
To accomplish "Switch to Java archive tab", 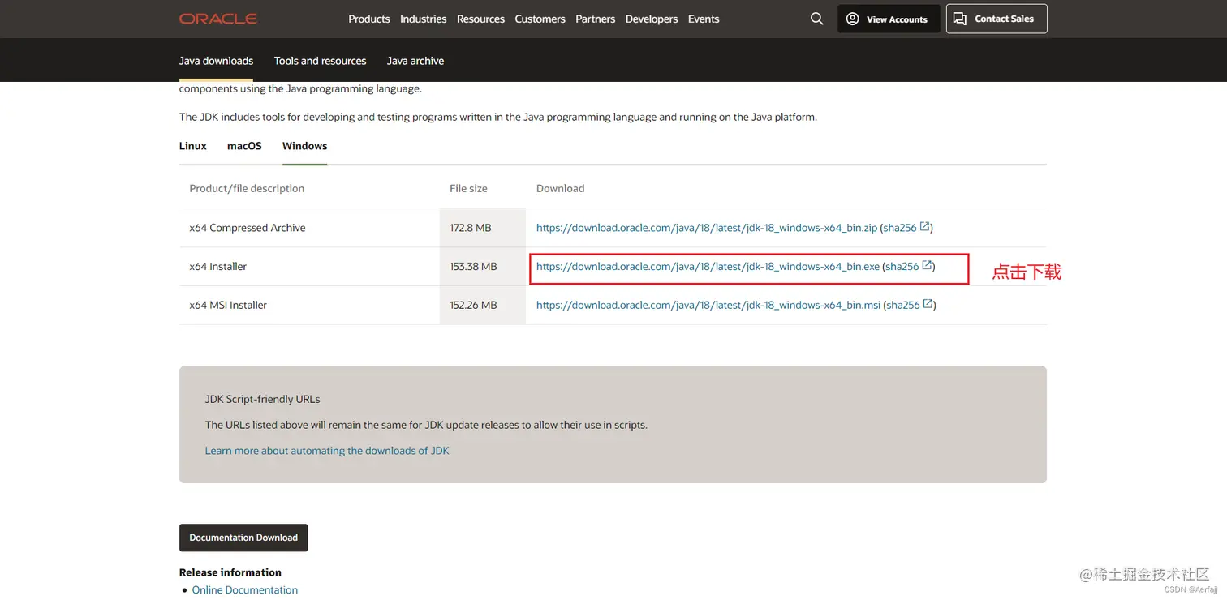I will (415, 61).
